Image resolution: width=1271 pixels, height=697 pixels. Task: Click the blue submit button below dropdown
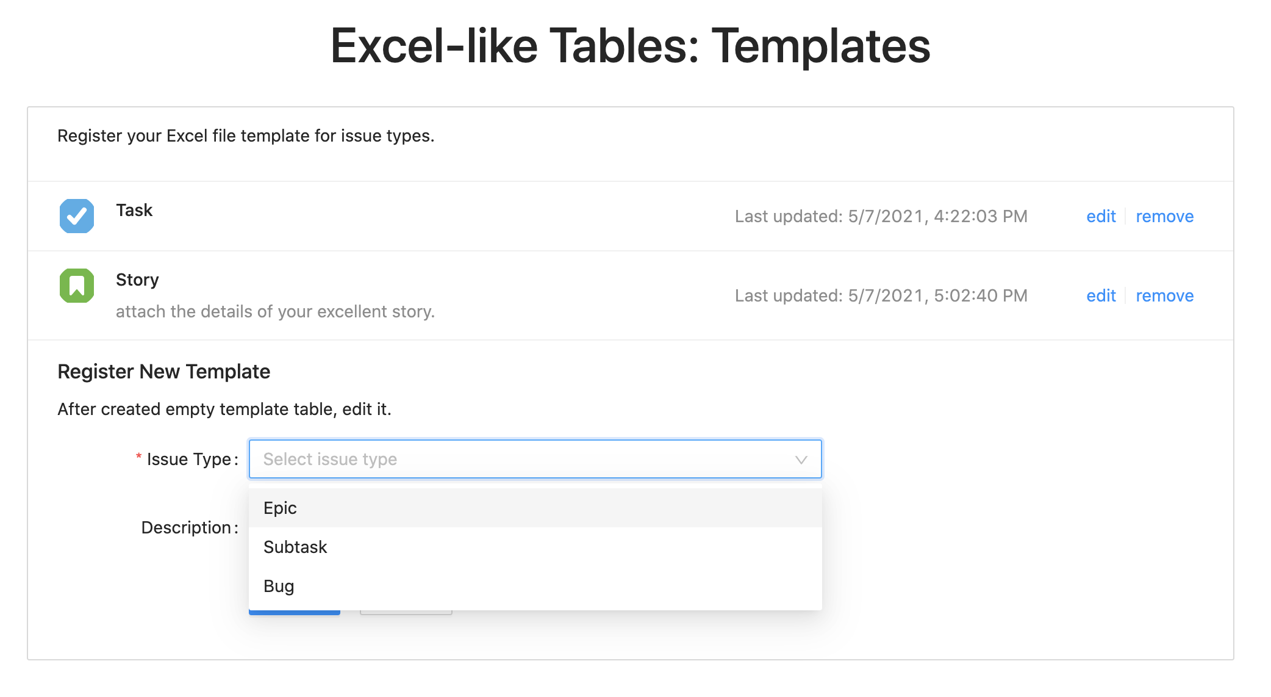295,612
